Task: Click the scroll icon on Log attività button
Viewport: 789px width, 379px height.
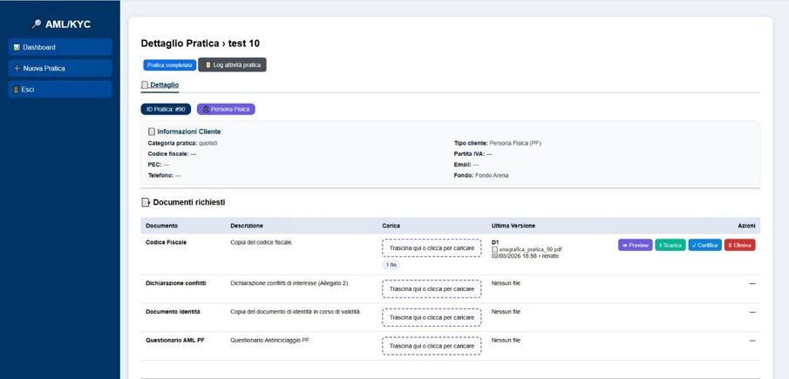Action: [207, 65]
